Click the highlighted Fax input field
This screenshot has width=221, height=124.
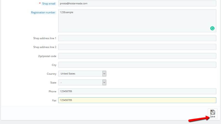[137, 100]
